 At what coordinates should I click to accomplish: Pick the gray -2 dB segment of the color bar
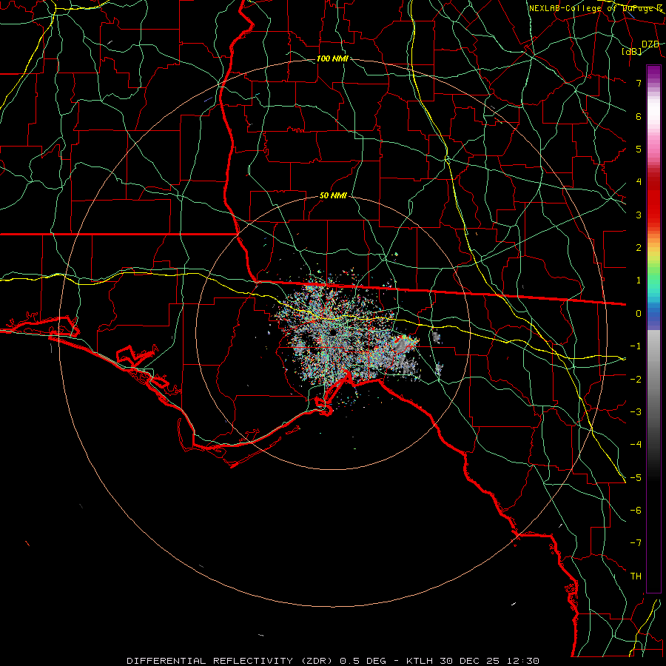pos(653,380)
